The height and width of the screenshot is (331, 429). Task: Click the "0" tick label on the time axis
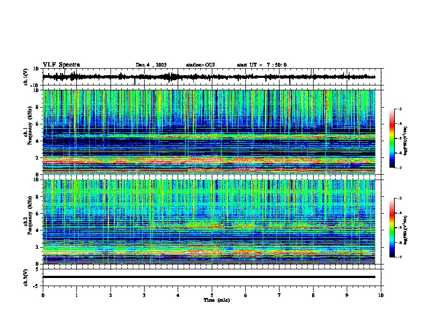pyautogui.click(x=43, y=295)
